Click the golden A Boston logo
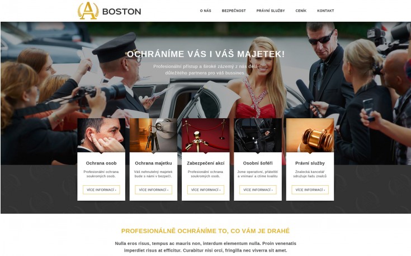This screenshot has height=256, width=411. click(109, 11)
